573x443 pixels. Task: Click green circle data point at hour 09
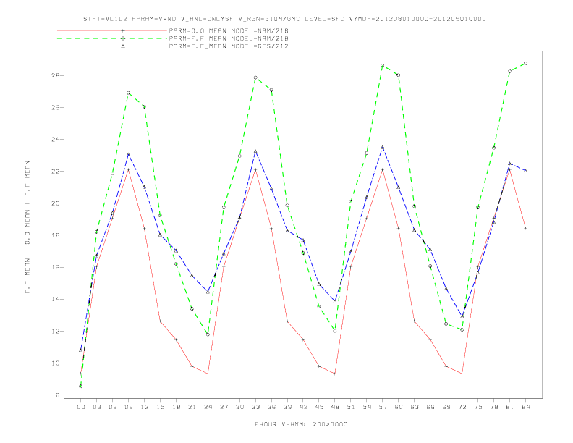click(x=128, y=93)
